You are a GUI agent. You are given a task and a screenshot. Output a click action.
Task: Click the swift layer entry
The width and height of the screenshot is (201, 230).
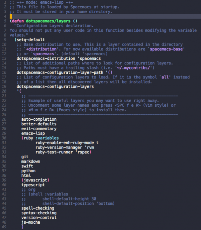point(27,166)
